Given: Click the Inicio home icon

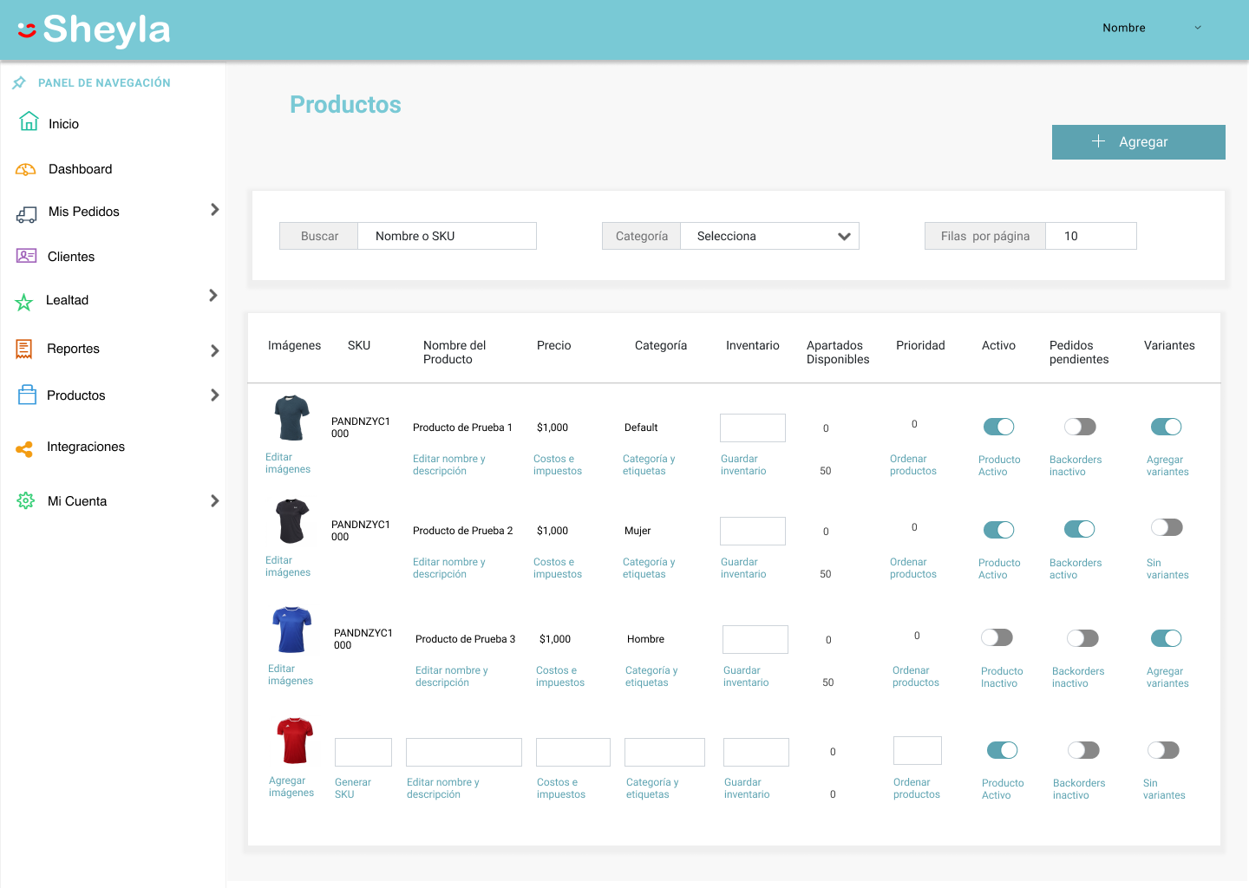Looking at the screenshot, I should tap(29, 121).
